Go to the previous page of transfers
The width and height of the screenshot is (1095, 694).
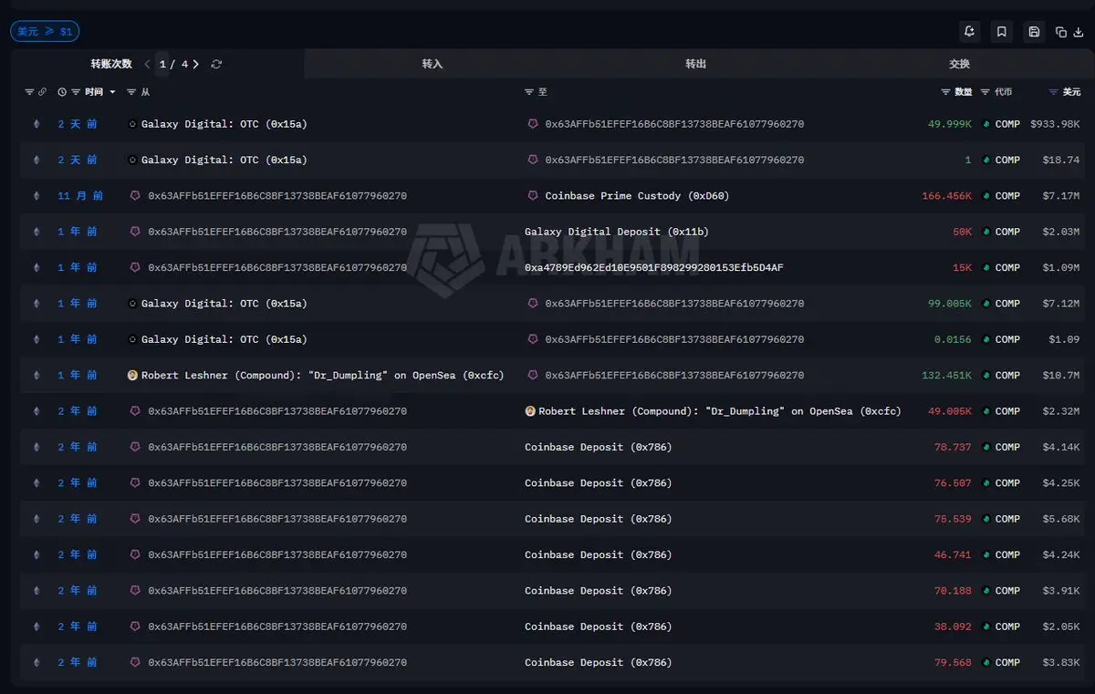coord(147,64)
